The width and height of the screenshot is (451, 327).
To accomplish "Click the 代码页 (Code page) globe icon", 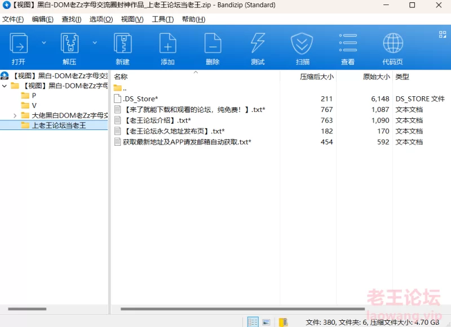I will pos(393,43).
